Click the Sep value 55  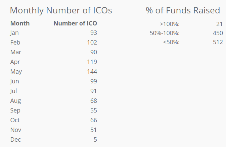[93, 111]
